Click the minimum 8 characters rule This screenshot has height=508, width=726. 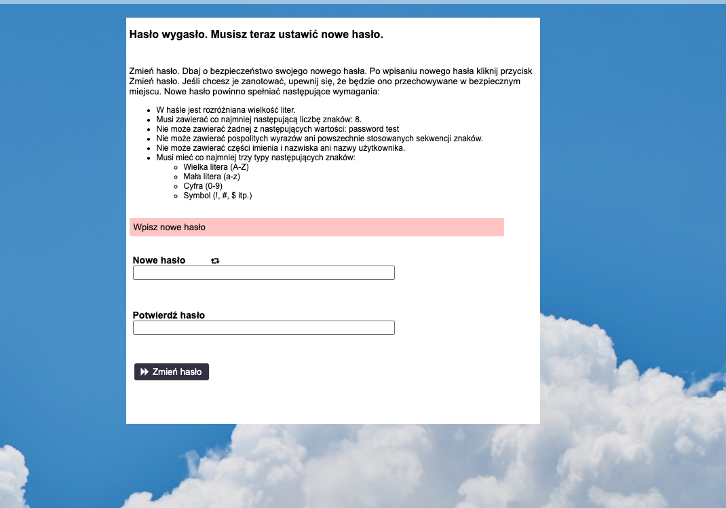point(259,120)
